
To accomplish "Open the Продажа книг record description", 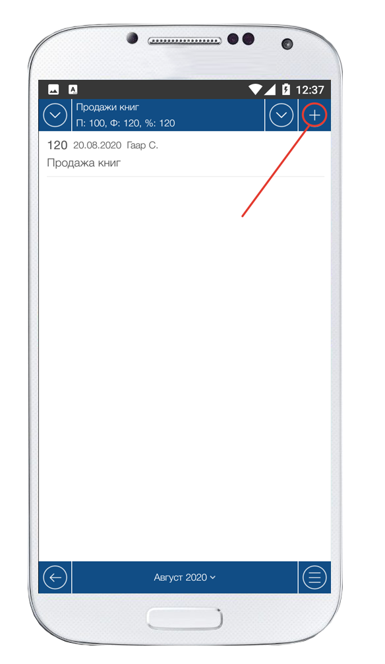I will point(84,163).
